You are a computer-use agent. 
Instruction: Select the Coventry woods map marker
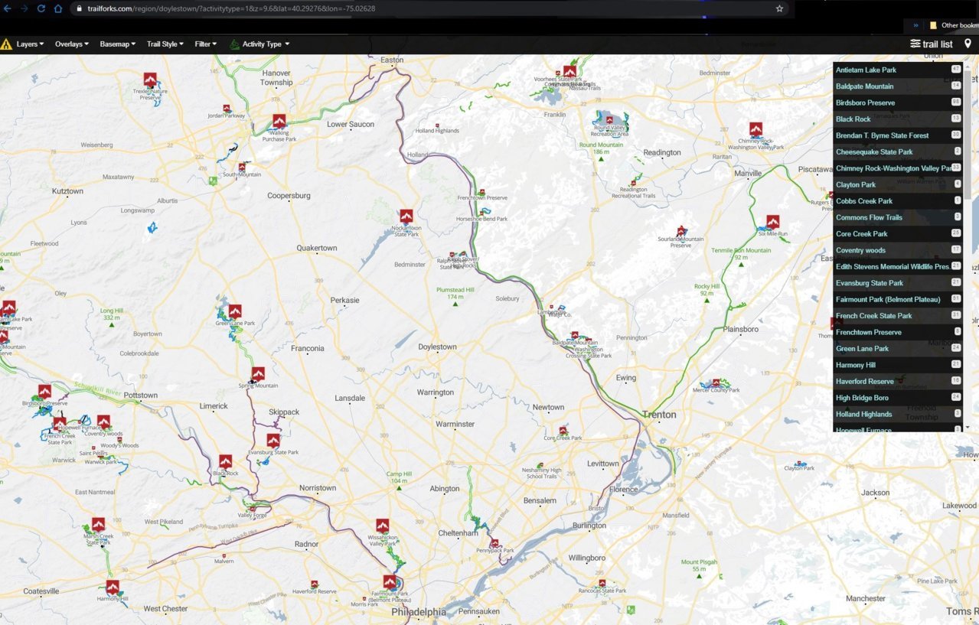[103, 422]
